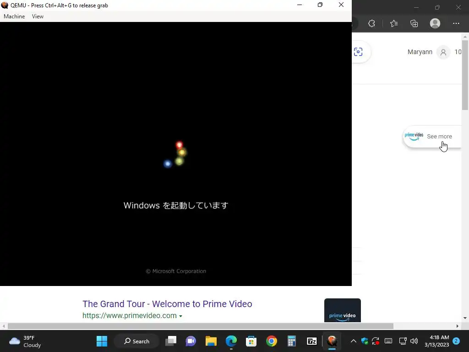Open the weather widget showing 39°F Cloudy
This screenshot has height=352, width=469.
25,341
